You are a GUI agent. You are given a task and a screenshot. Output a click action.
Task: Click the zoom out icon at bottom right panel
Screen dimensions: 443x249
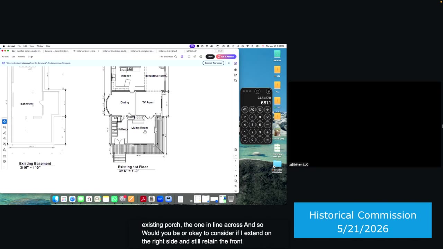coord(236,191)
